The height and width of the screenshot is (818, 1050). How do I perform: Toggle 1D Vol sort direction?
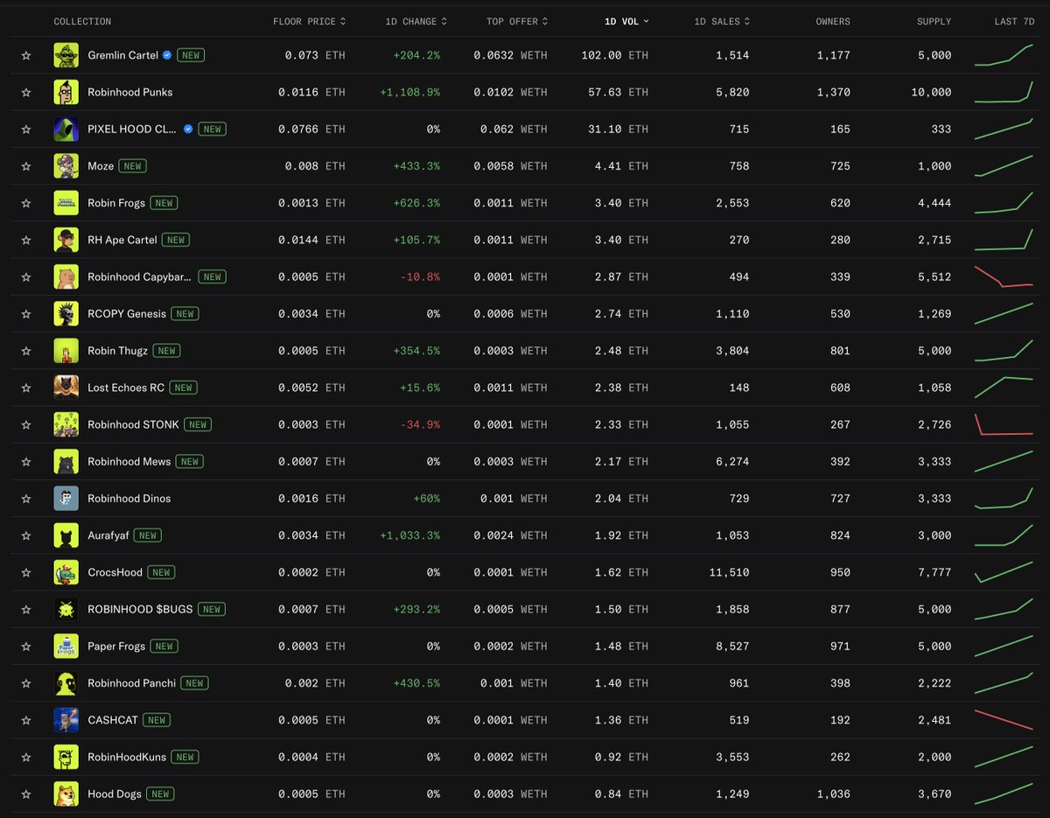click(x=626, y=21)
